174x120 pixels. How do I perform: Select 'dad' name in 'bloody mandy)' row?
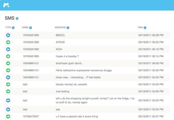point(25,84)
